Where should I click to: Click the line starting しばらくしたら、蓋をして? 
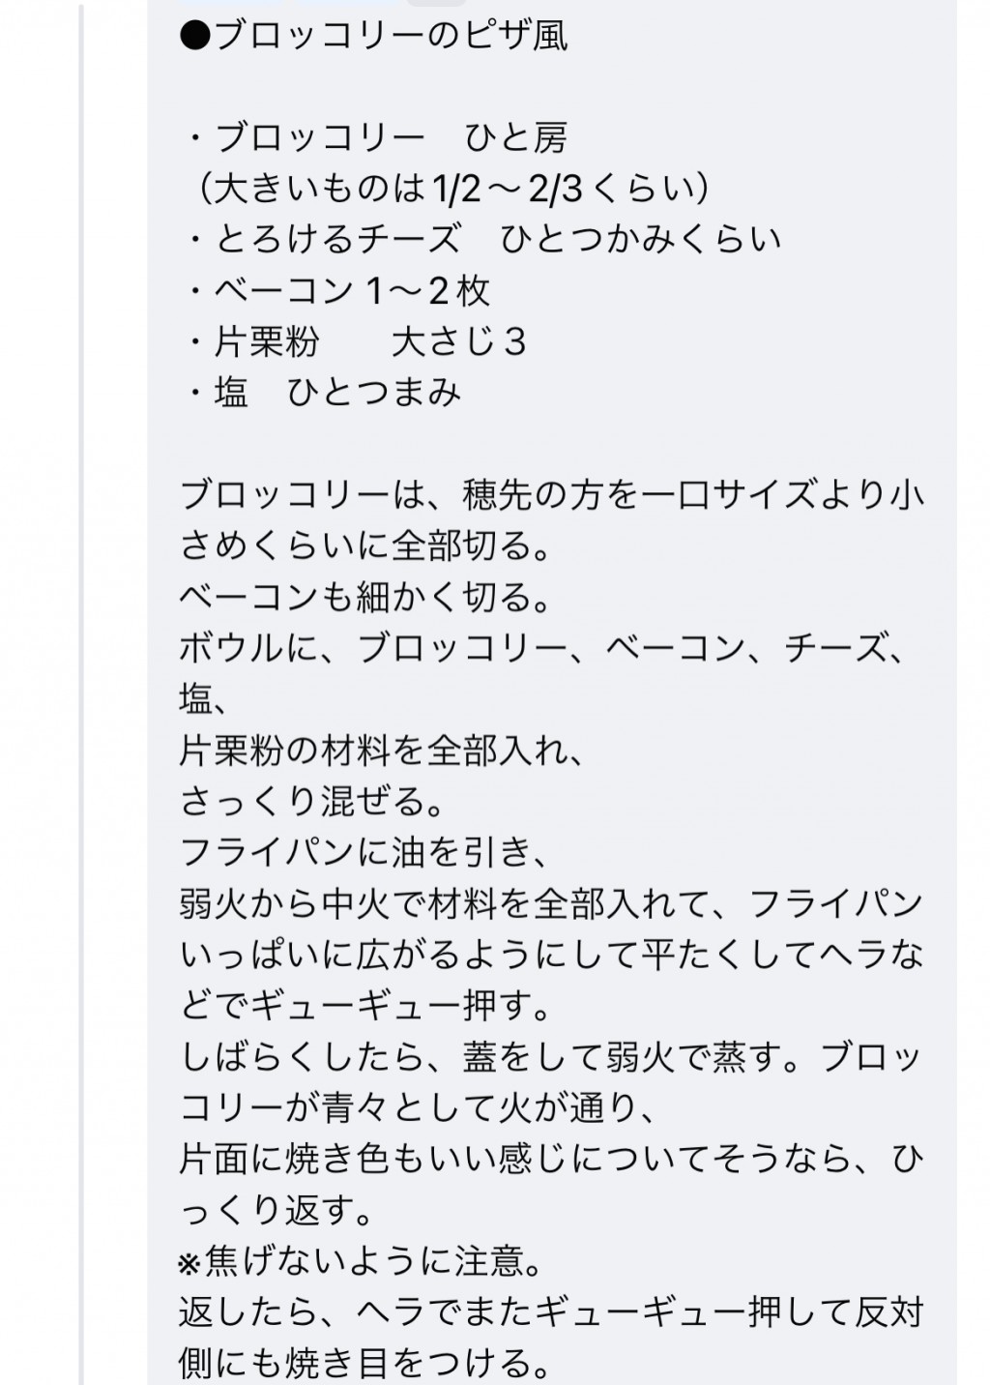point(550,1058)
